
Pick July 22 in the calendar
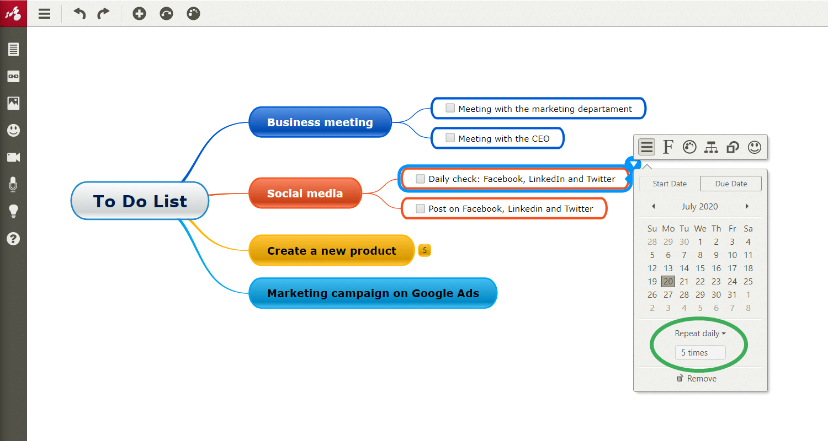pos(700,281)
